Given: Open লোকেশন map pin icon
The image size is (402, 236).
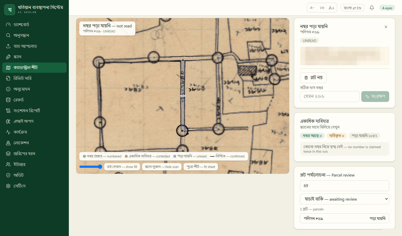Looking at the screenshot, I should [x=8, y=143].
